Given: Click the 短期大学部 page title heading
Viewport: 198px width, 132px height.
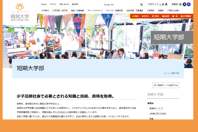Looking at the screenshot, I should [x=30, y=68].
